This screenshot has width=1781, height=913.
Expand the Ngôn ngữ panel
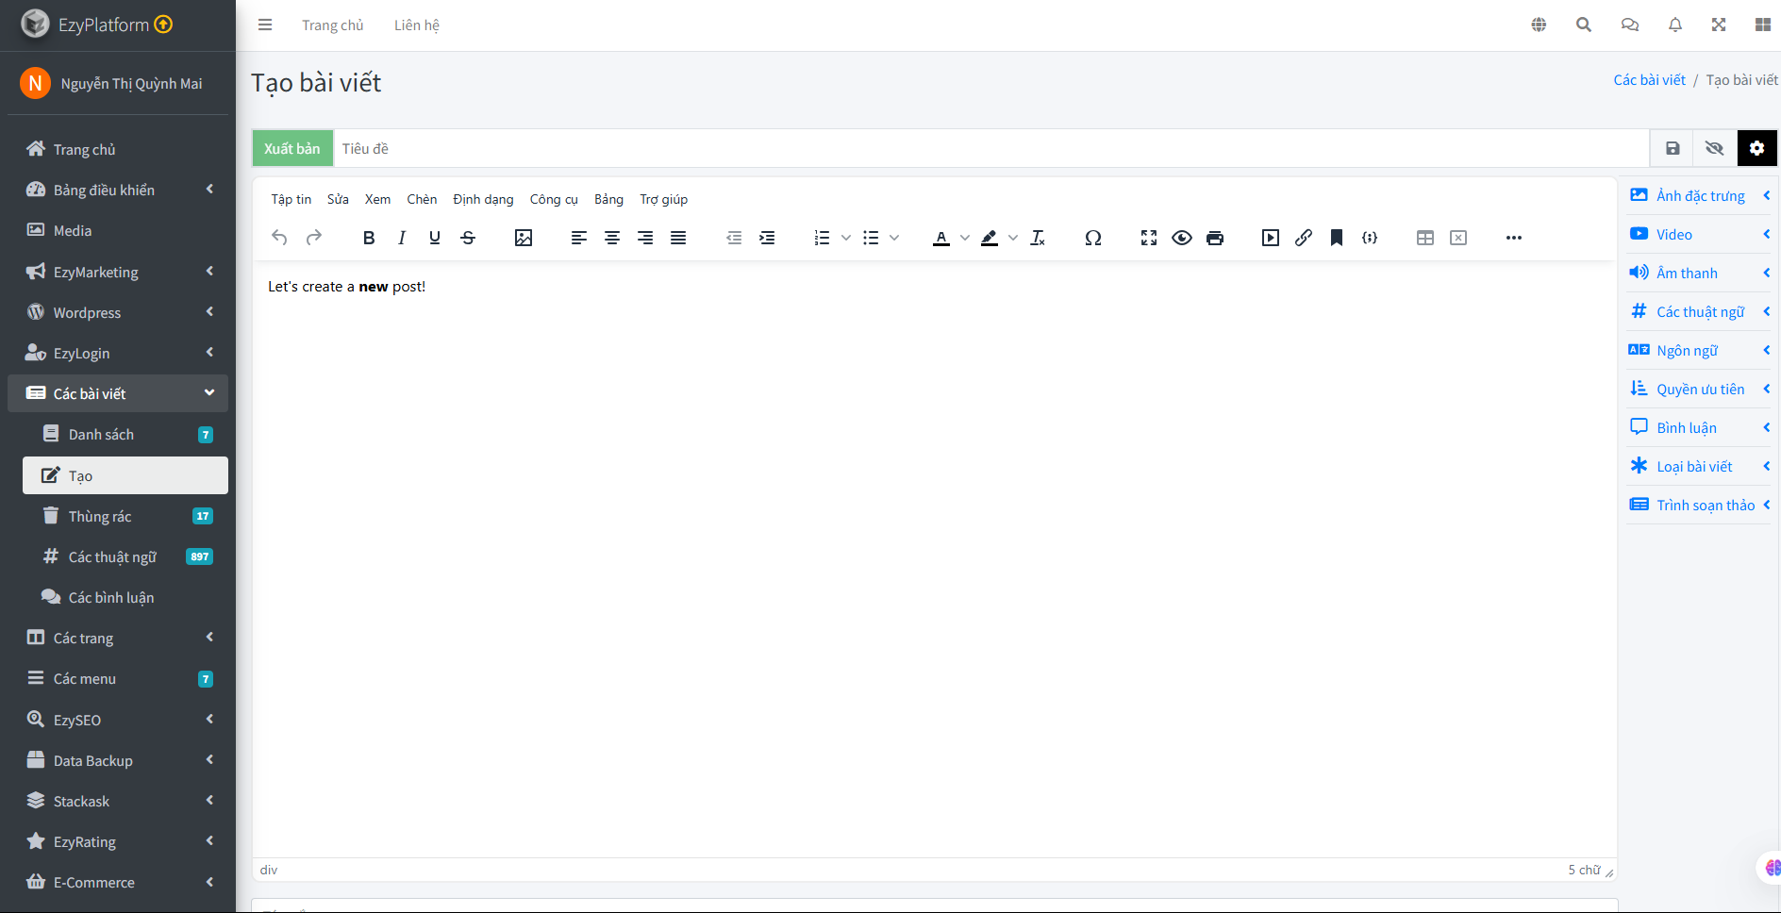pos(1700,350)
